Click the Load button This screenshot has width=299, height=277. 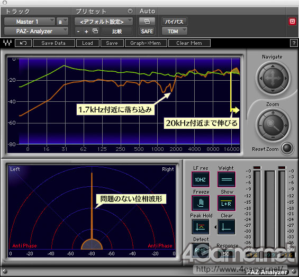[x=88, y=43]
